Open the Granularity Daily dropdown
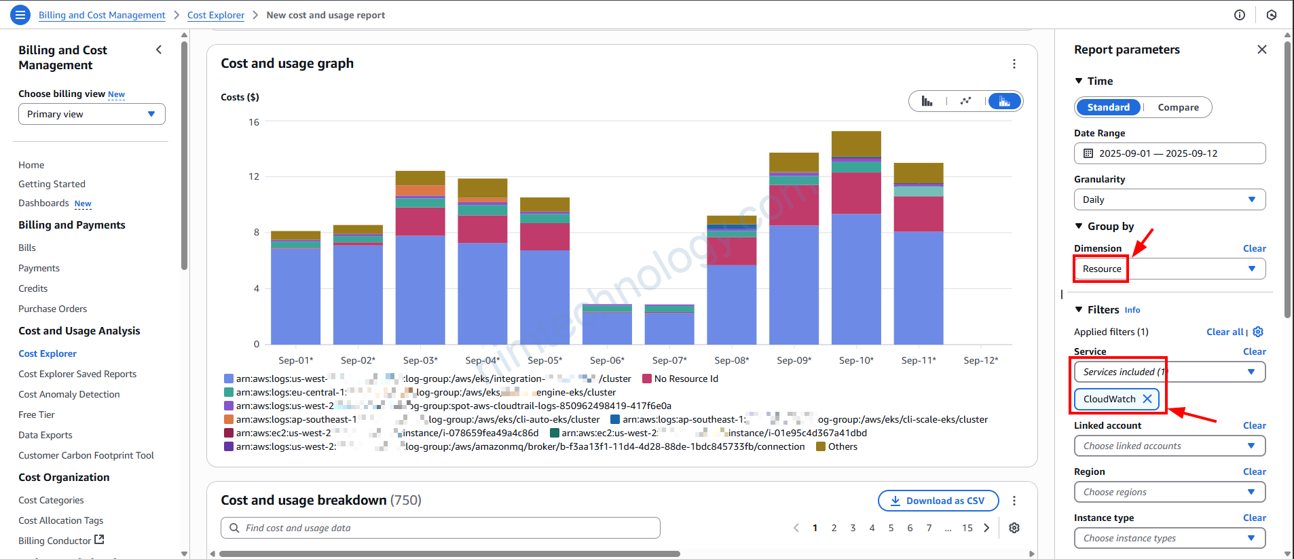The width and height of the screenshot is (1294, 559). [1169, 199]
